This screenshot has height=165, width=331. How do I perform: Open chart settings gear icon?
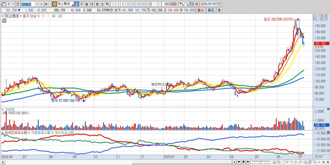197,4
